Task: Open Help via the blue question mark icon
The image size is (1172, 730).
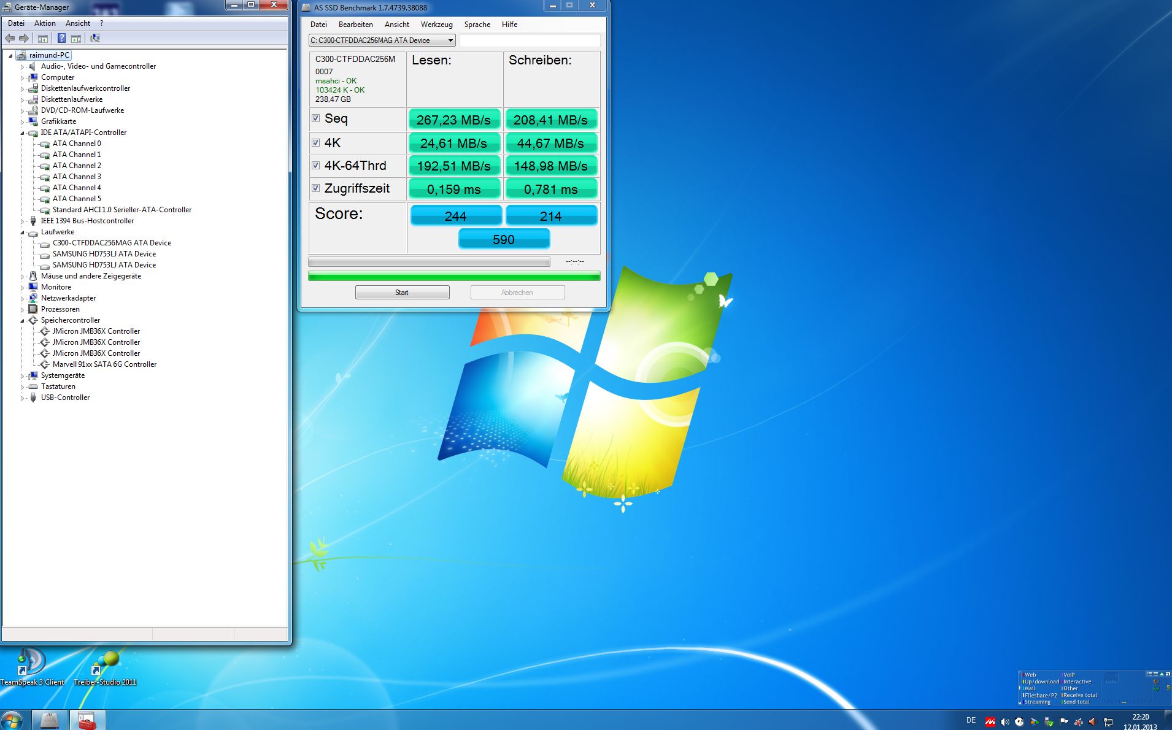Action: click(x=61, y=38)
